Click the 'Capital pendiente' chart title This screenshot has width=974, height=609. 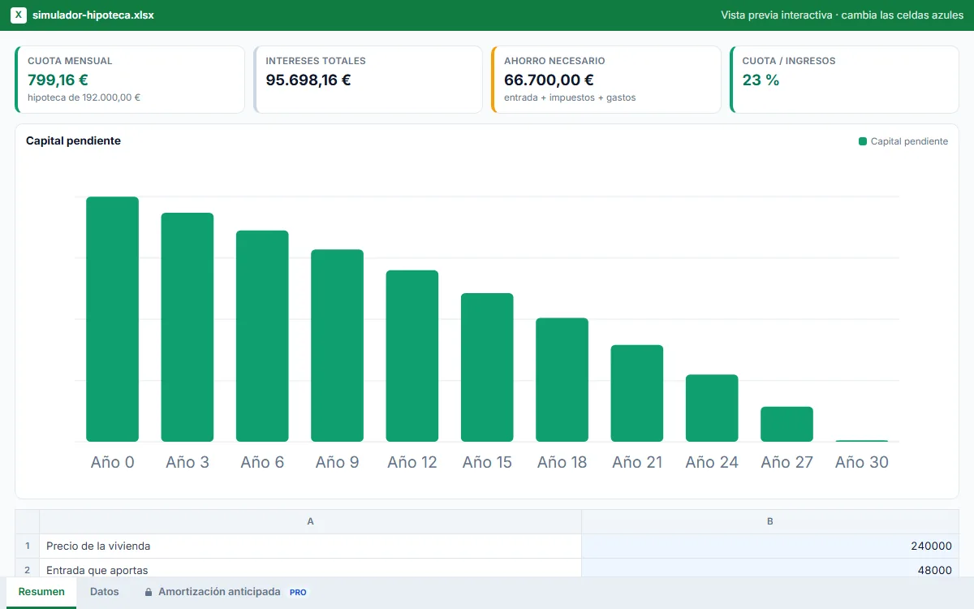tap(73, 141)
